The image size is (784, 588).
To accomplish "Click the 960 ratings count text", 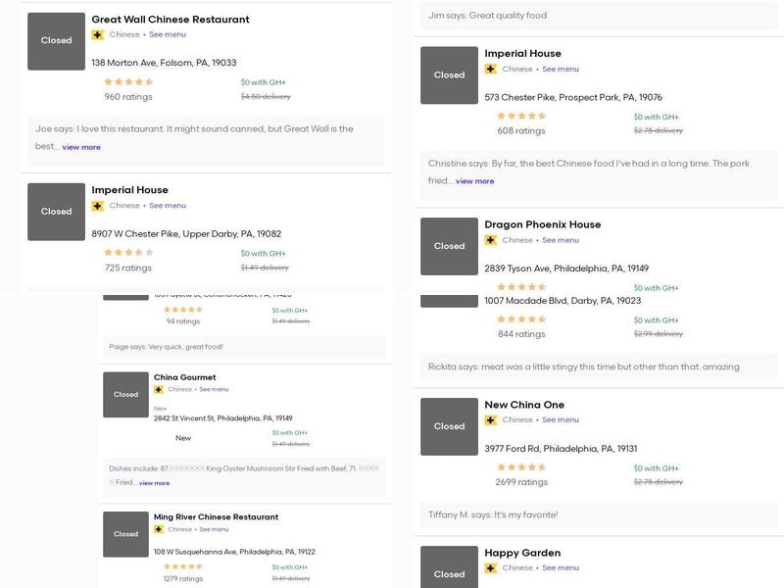I will click(128, 97).
